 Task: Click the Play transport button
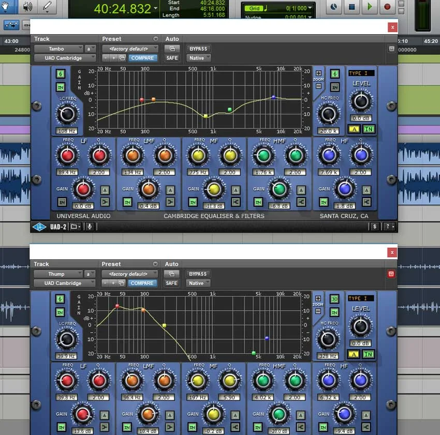click(369, 6)
